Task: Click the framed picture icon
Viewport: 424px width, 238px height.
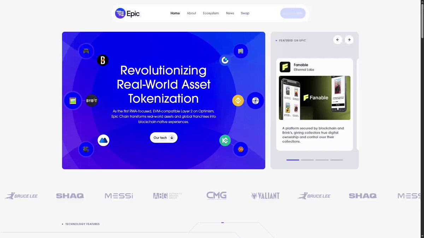Action: pyautogui.click(x=73, y=101)
